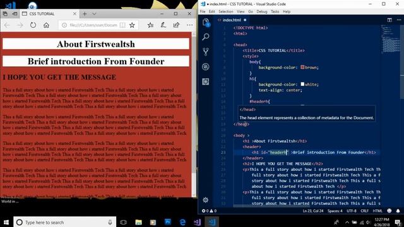Screen dimensions: 404x227
Task: Close the CSS TUTORIAL browser tab
Action: pos(74,14)
